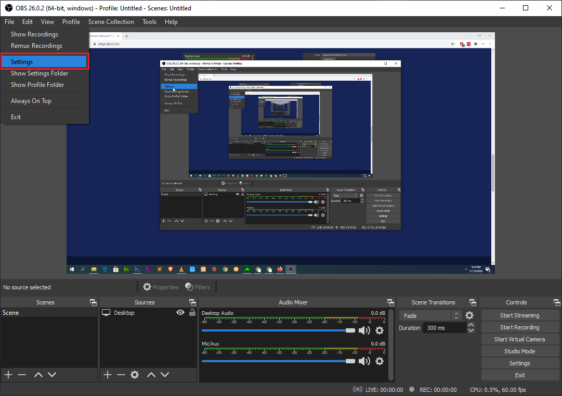Open the Profile menu

point(71,21)
